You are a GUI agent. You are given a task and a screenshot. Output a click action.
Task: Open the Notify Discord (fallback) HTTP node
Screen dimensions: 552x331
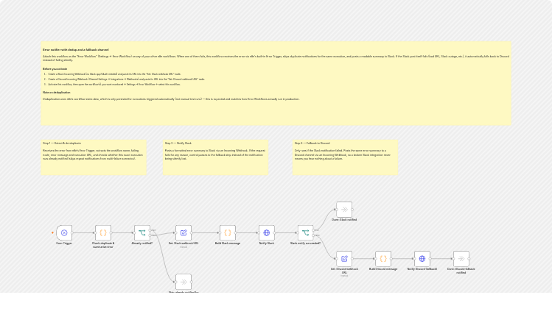click(422, 259)
